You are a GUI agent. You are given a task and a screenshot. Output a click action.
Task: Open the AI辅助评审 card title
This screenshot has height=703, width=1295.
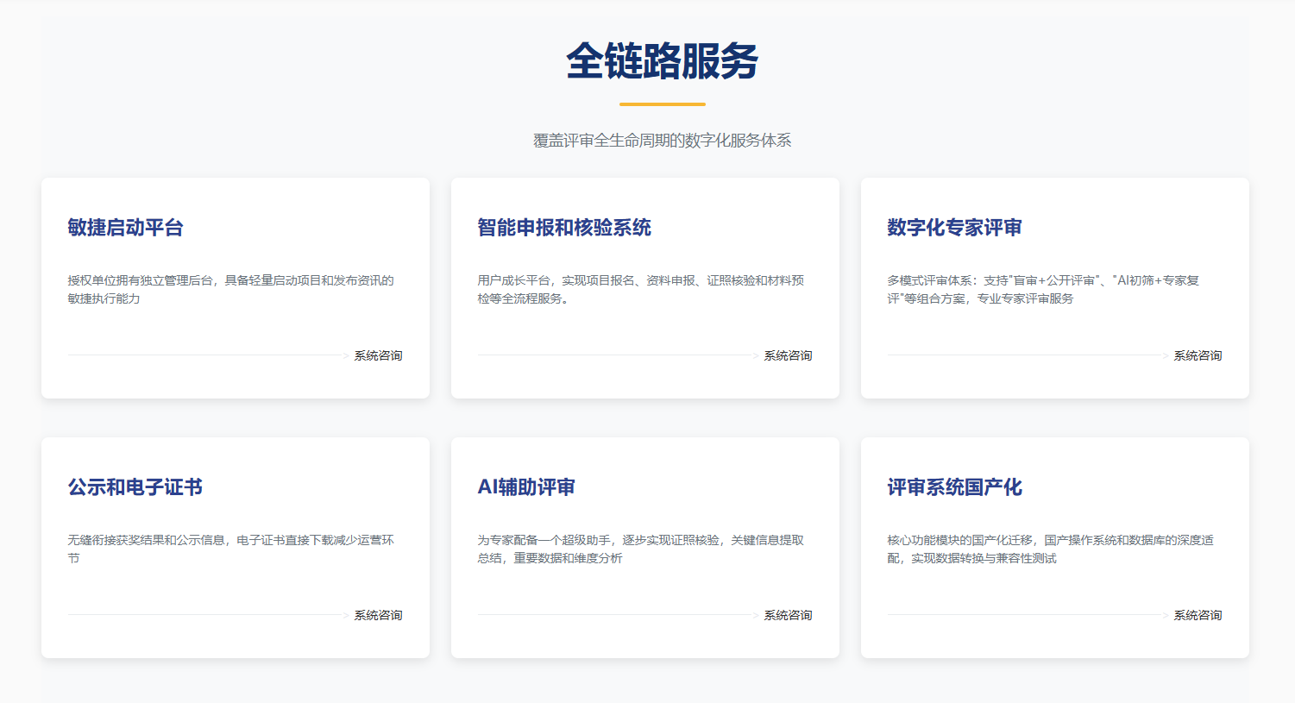click(x=526, y=487)
